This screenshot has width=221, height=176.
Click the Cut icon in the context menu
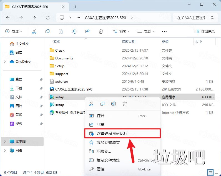tap(91, 104)
